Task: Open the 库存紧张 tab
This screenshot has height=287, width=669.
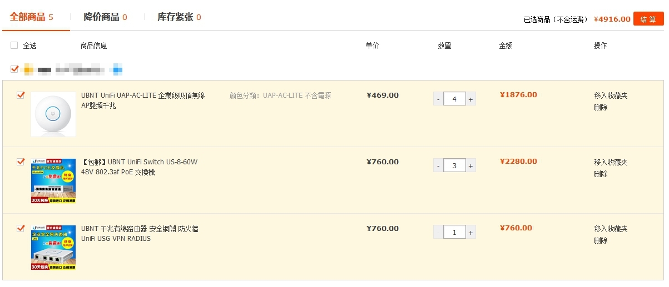Action: (180, 17)
